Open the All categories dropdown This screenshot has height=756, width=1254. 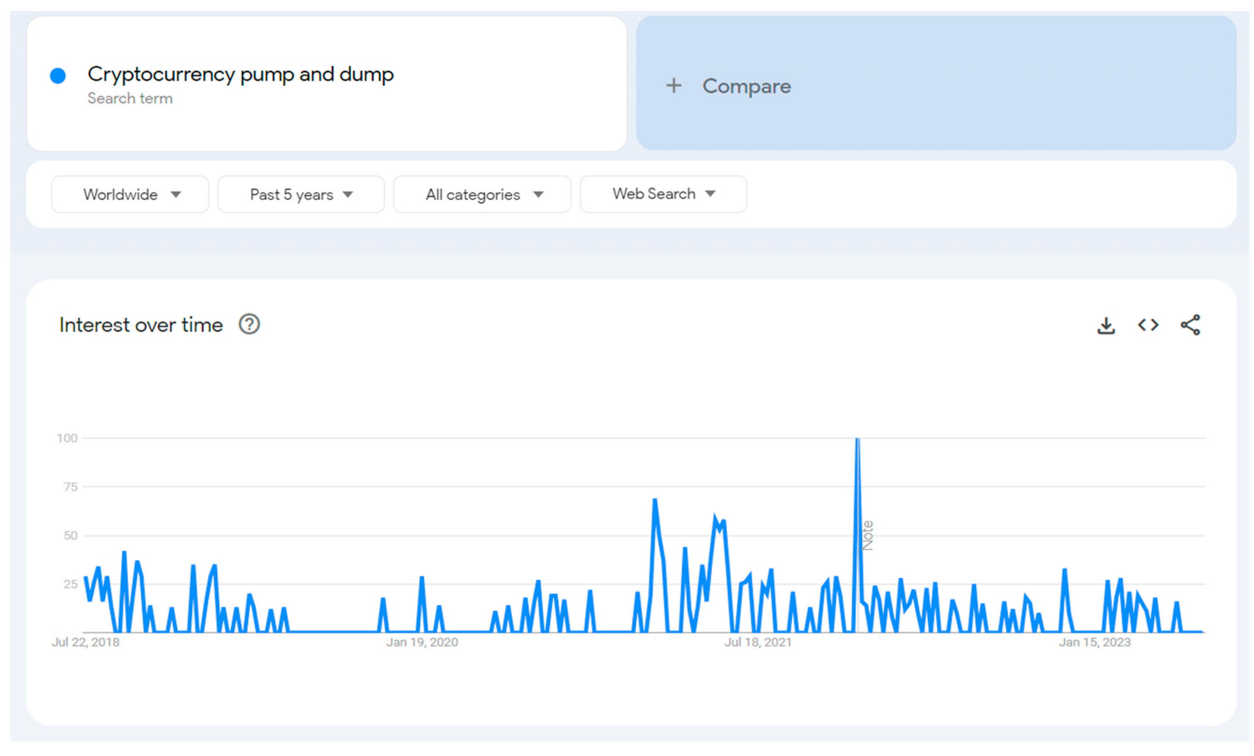pos(482,194)
